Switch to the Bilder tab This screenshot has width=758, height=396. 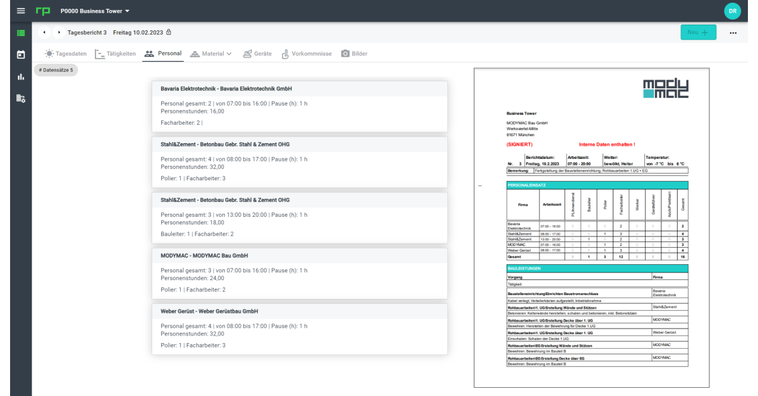[354, 54]
